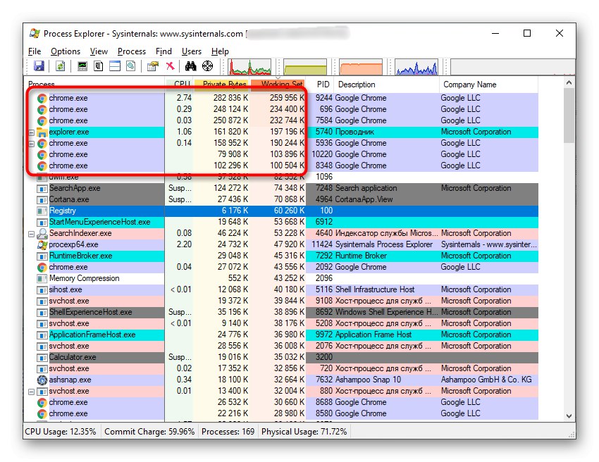
Task: Click the View DLLs/Handles toolbar icon
Action: (131, 66)
